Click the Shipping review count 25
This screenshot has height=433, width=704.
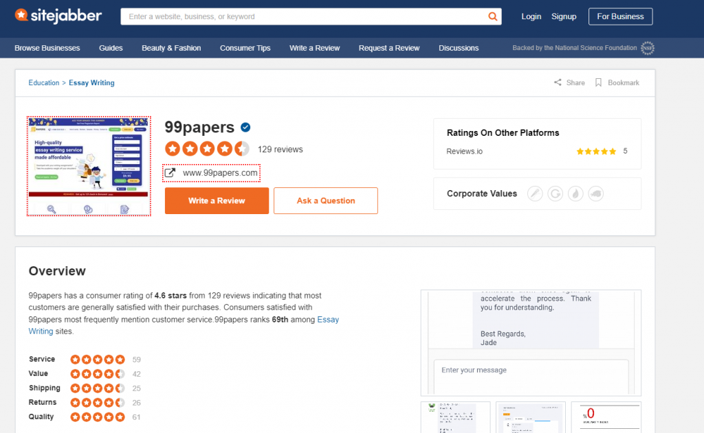click(137, 388)
